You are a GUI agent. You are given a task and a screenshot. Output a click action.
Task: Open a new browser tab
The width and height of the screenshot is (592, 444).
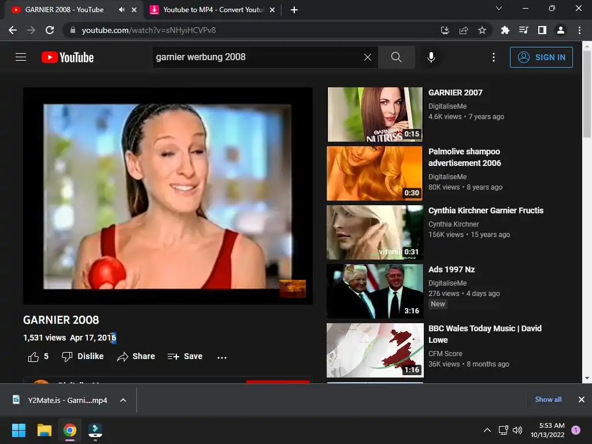pyautogui.click(x=294, y=10)
